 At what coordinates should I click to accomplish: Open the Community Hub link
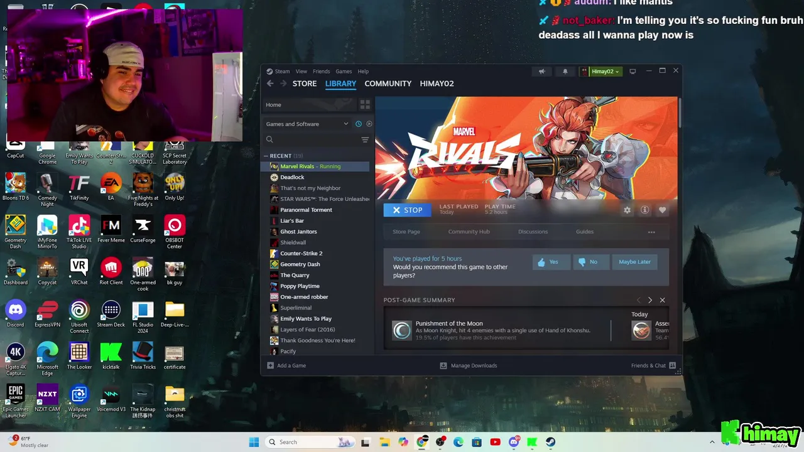(x=469, y=232)
